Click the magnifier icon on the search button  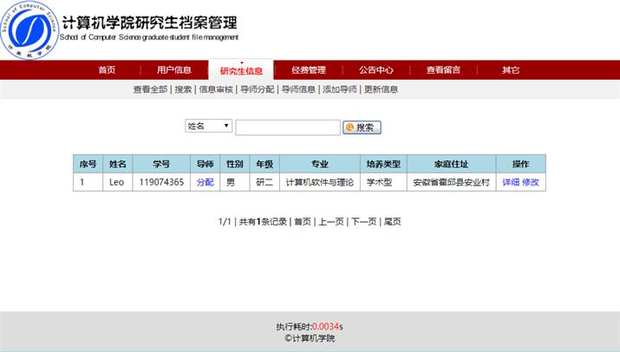(x=349, y=127)
